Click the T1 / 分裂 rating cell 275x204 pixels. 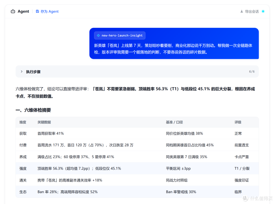[242, 169]
